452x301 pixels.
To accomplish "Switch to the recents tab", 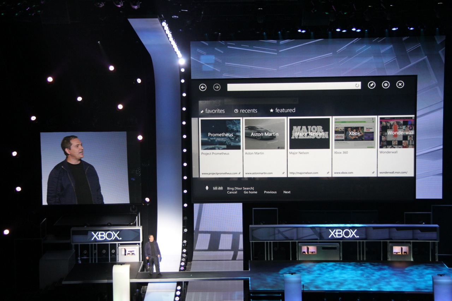I will coord(245,111).
